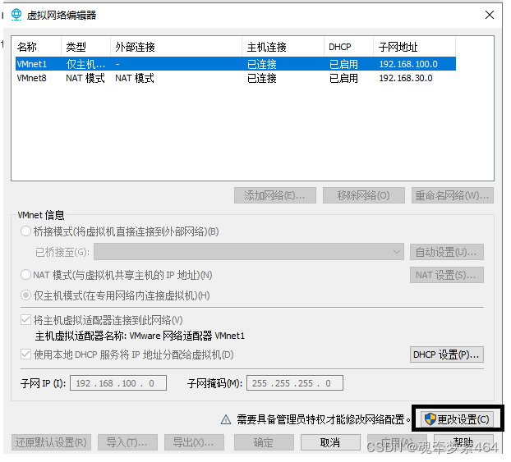Click the 子网 IP input field
This screenshot has height=462, width=511.
[x=118, y=383]
